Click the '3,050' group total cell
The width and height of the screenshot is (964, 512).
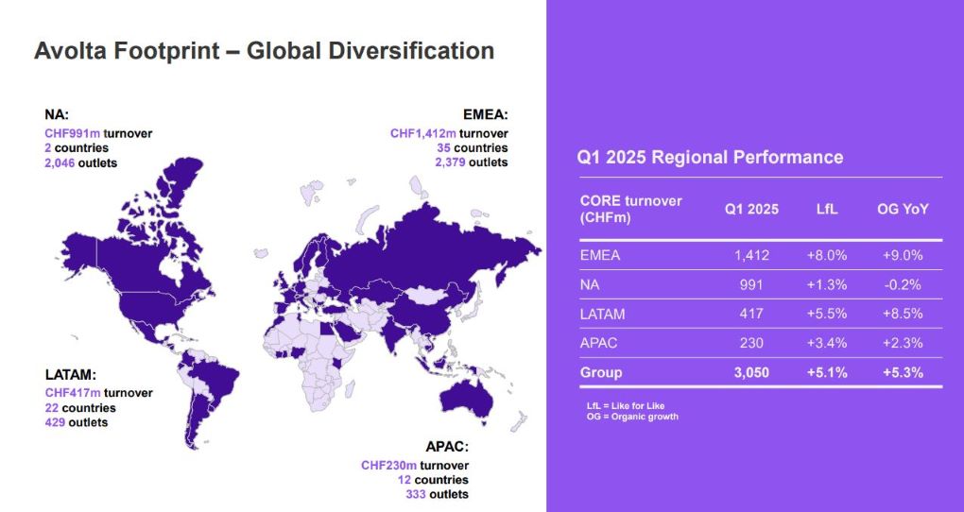[751, 372]
